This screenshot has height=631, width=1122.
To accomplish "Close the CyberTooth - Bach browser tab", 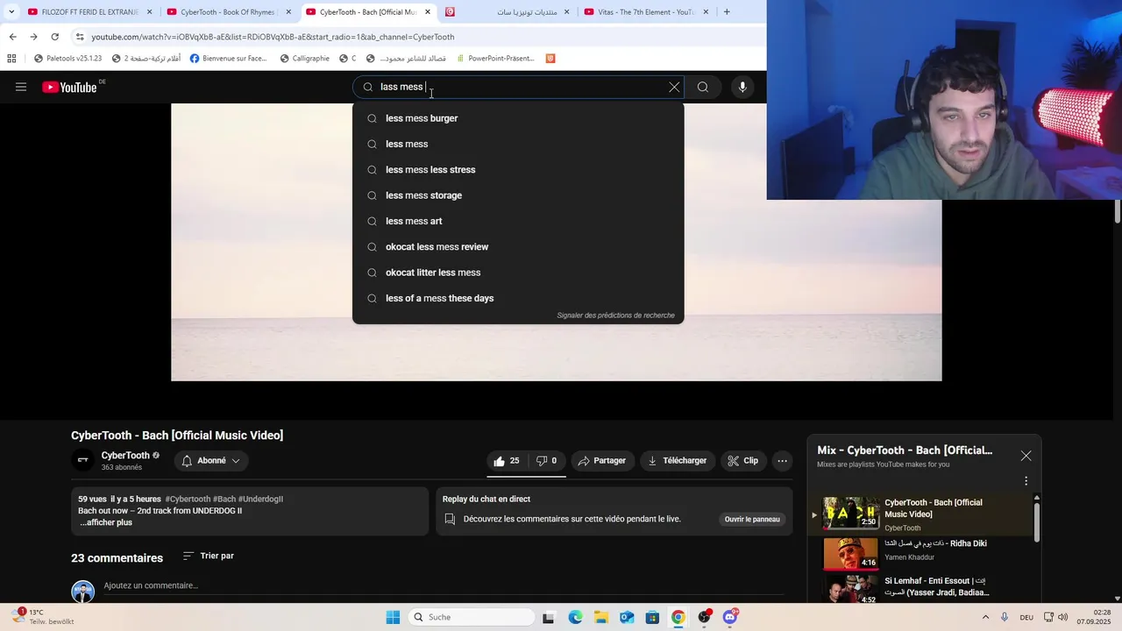I will pyautogui.click(x=428, y=12).
